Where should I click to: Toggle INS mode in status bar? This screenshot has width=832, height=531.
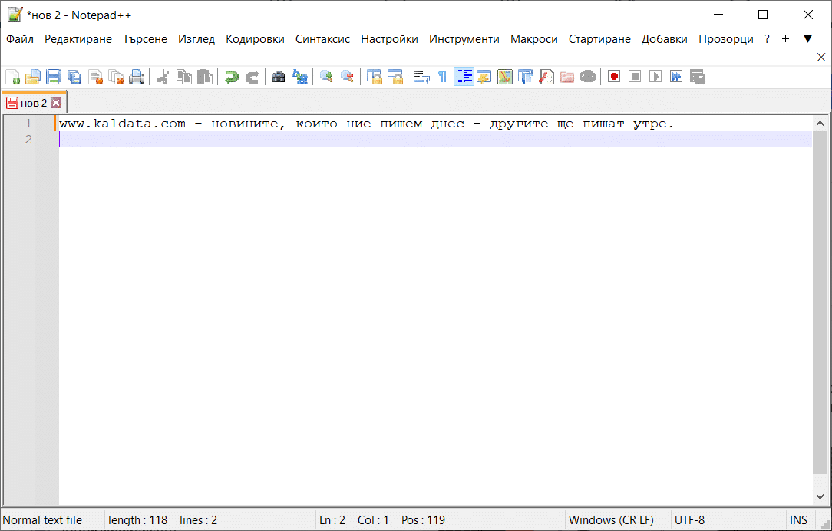[x=798, y=520]
